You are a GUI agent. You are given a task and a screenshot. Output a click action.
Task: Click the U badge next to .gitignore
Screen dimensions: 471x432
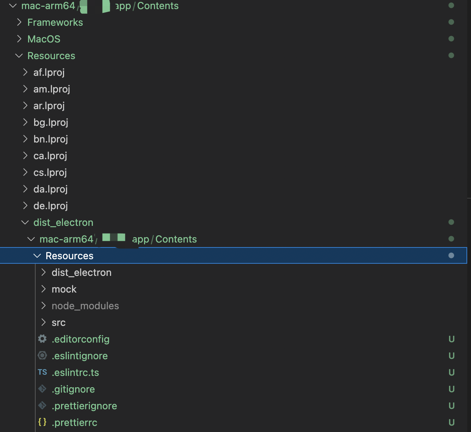(x=451, y=389)
